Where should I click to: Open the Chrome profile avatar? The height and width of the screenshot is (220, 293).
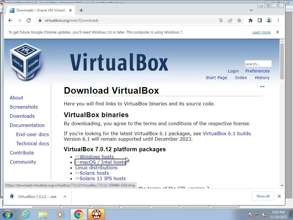pyautogui.click(x=269, y=20)
